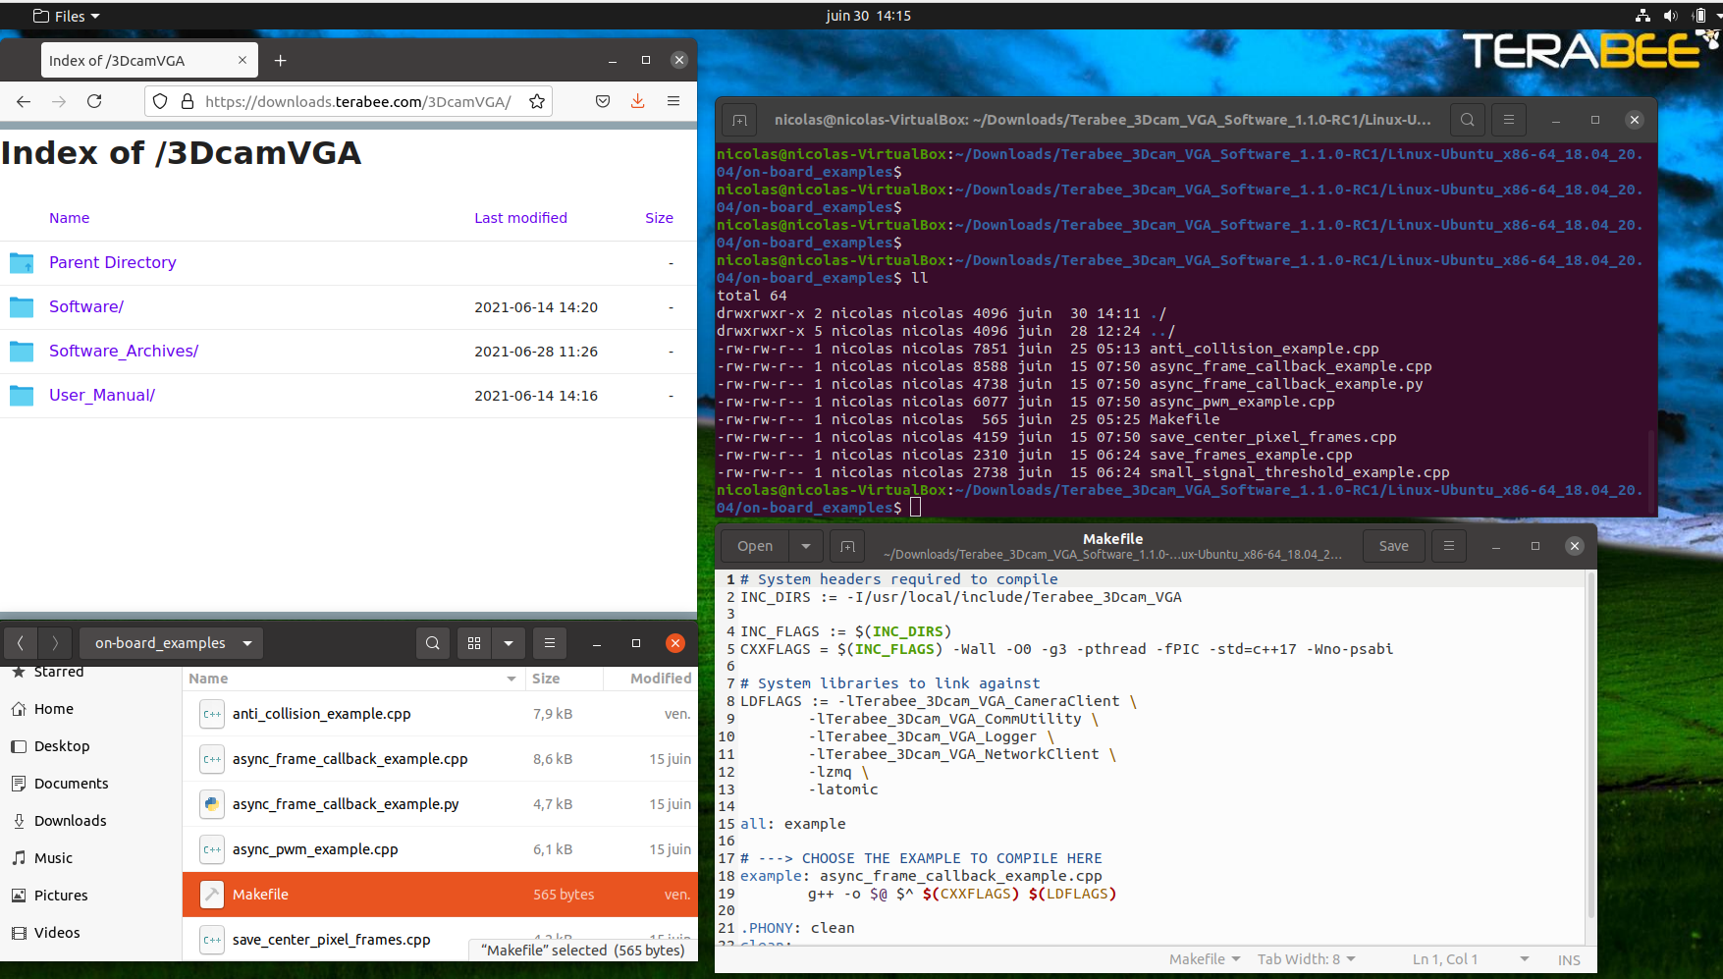Open the User_Manual/ folder link
The width and height of the screenshot is (1723, 979).
click(102, 395)
